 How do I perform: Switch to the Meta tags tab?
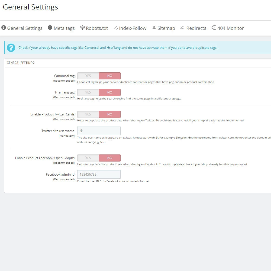pyautogui.click(x=64, y=28)
